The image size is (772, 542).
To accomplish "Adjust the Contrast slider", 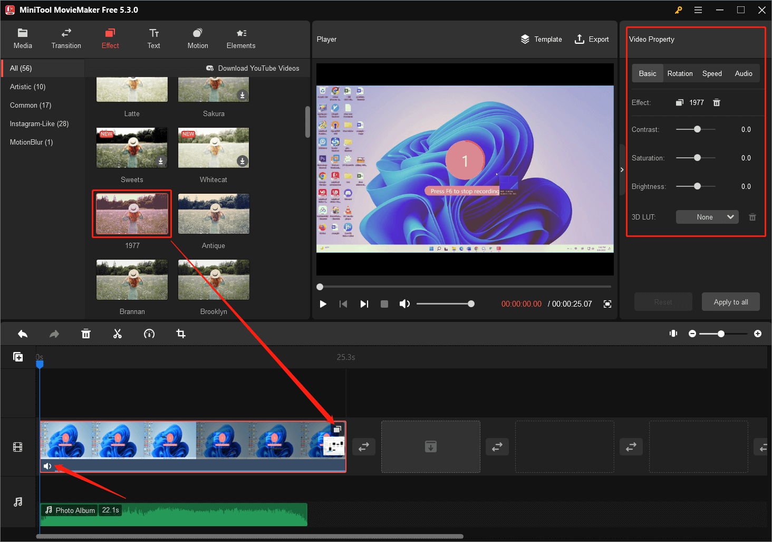I will tap(696, 129).
